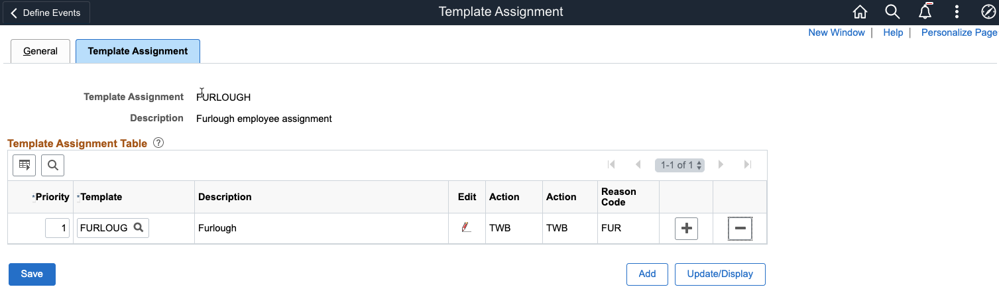Switch to the General tab
This screenshot has width=999, height=291.
click(40, 51)
